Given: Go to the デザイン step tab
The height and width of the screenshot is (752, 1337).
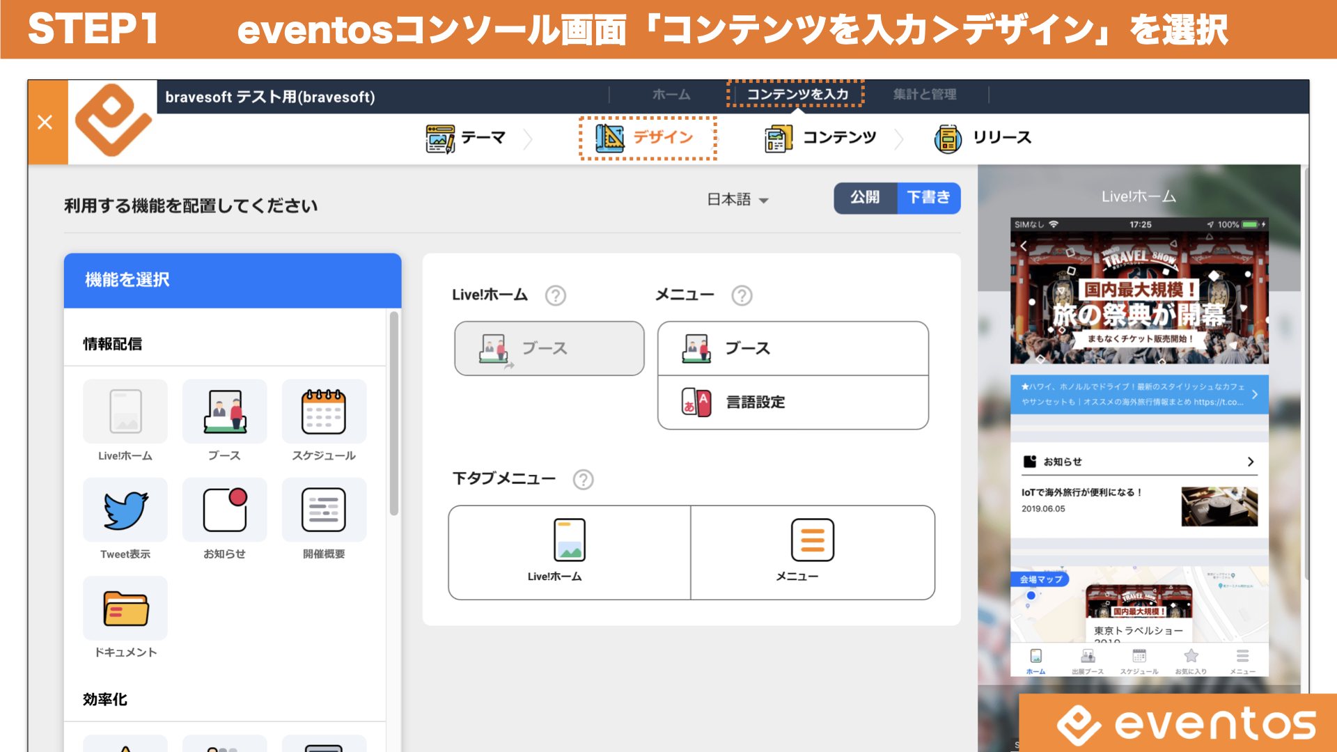Looking at the screenshot, I should point(648,138).
